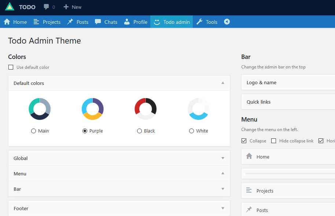Click the person icon for Profile
This screenshot has width=335, height=216.
click(x=127, y=22)
